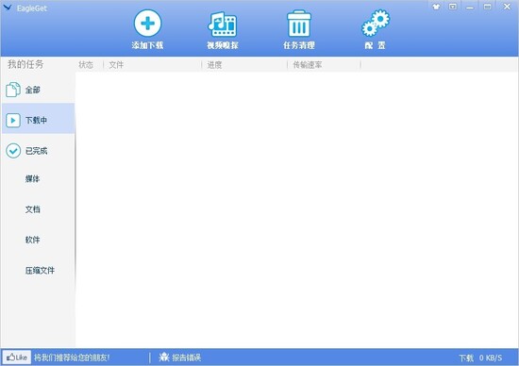Click the mini window icon beside skin
519x366 pixels.
click(453, 7)
